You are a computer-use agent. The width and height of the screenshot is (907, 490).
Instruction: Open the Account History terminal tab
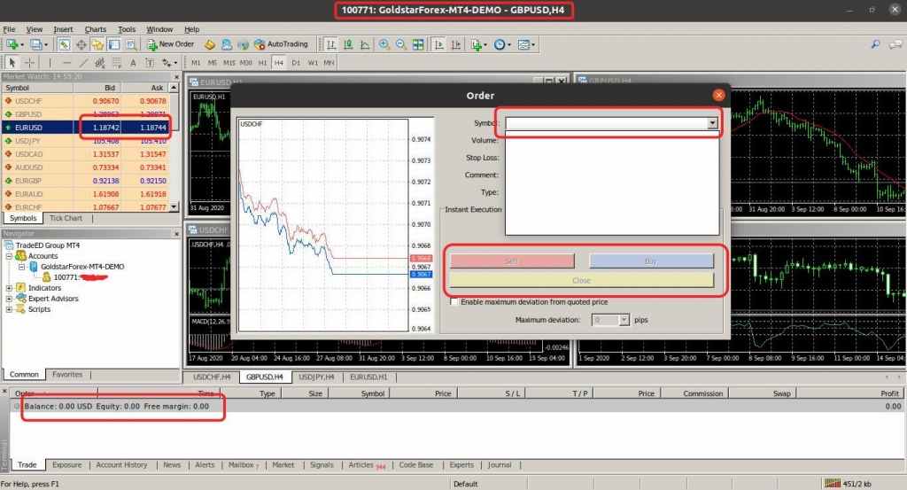coord(121,464)
